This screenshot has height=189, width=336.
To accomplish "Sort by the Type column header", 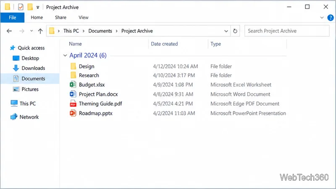I will pos(215,44).
